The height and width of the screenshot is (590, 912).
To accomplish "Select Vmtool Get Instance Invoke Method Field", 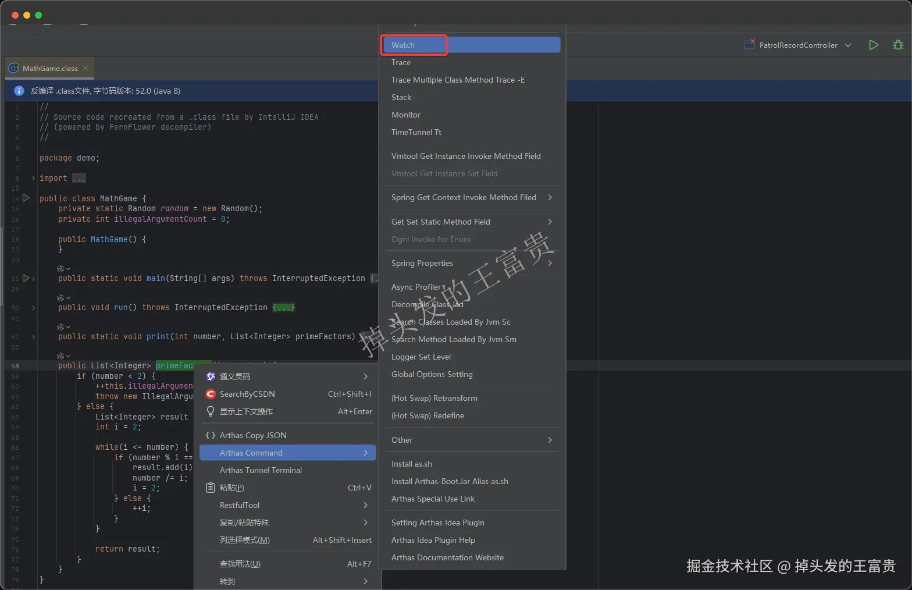I will (x=472, y=156).
